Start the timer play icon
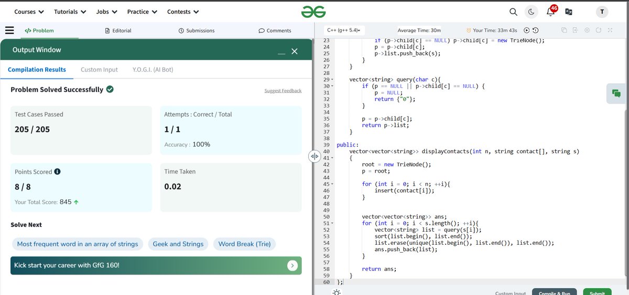This screenshot has height=295, width=629. pyautogui.click(x=527, y=30)
